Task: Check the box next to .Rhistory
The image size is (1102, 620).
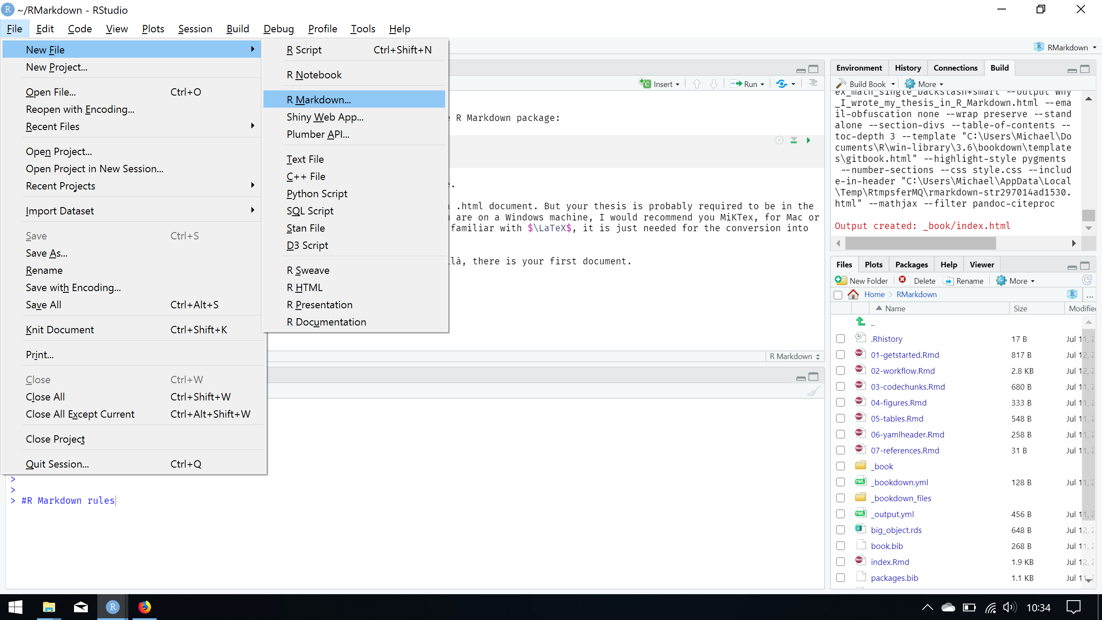Action: pyautogui.click(x=840, y=339)
